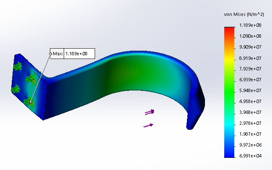Select the top-left green fixture symbol

pyautogui.click(x=18, y=66)
